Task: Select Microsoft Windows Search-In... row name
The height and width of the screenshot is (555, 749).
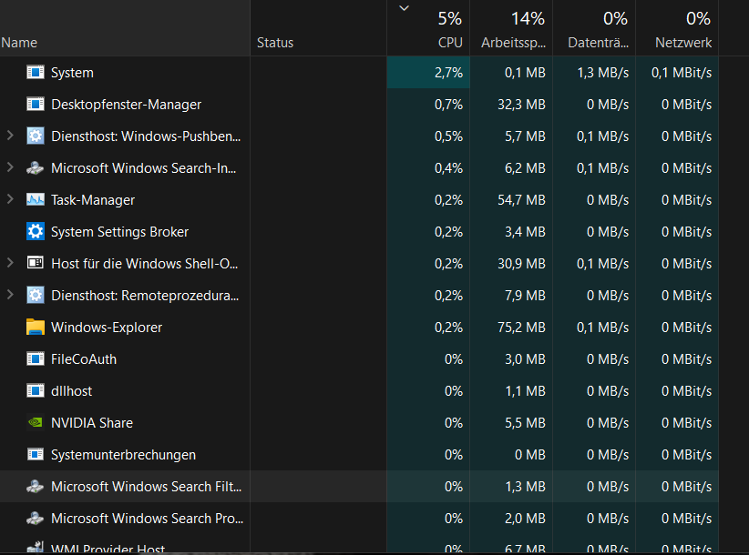Action: click(143, 167)
